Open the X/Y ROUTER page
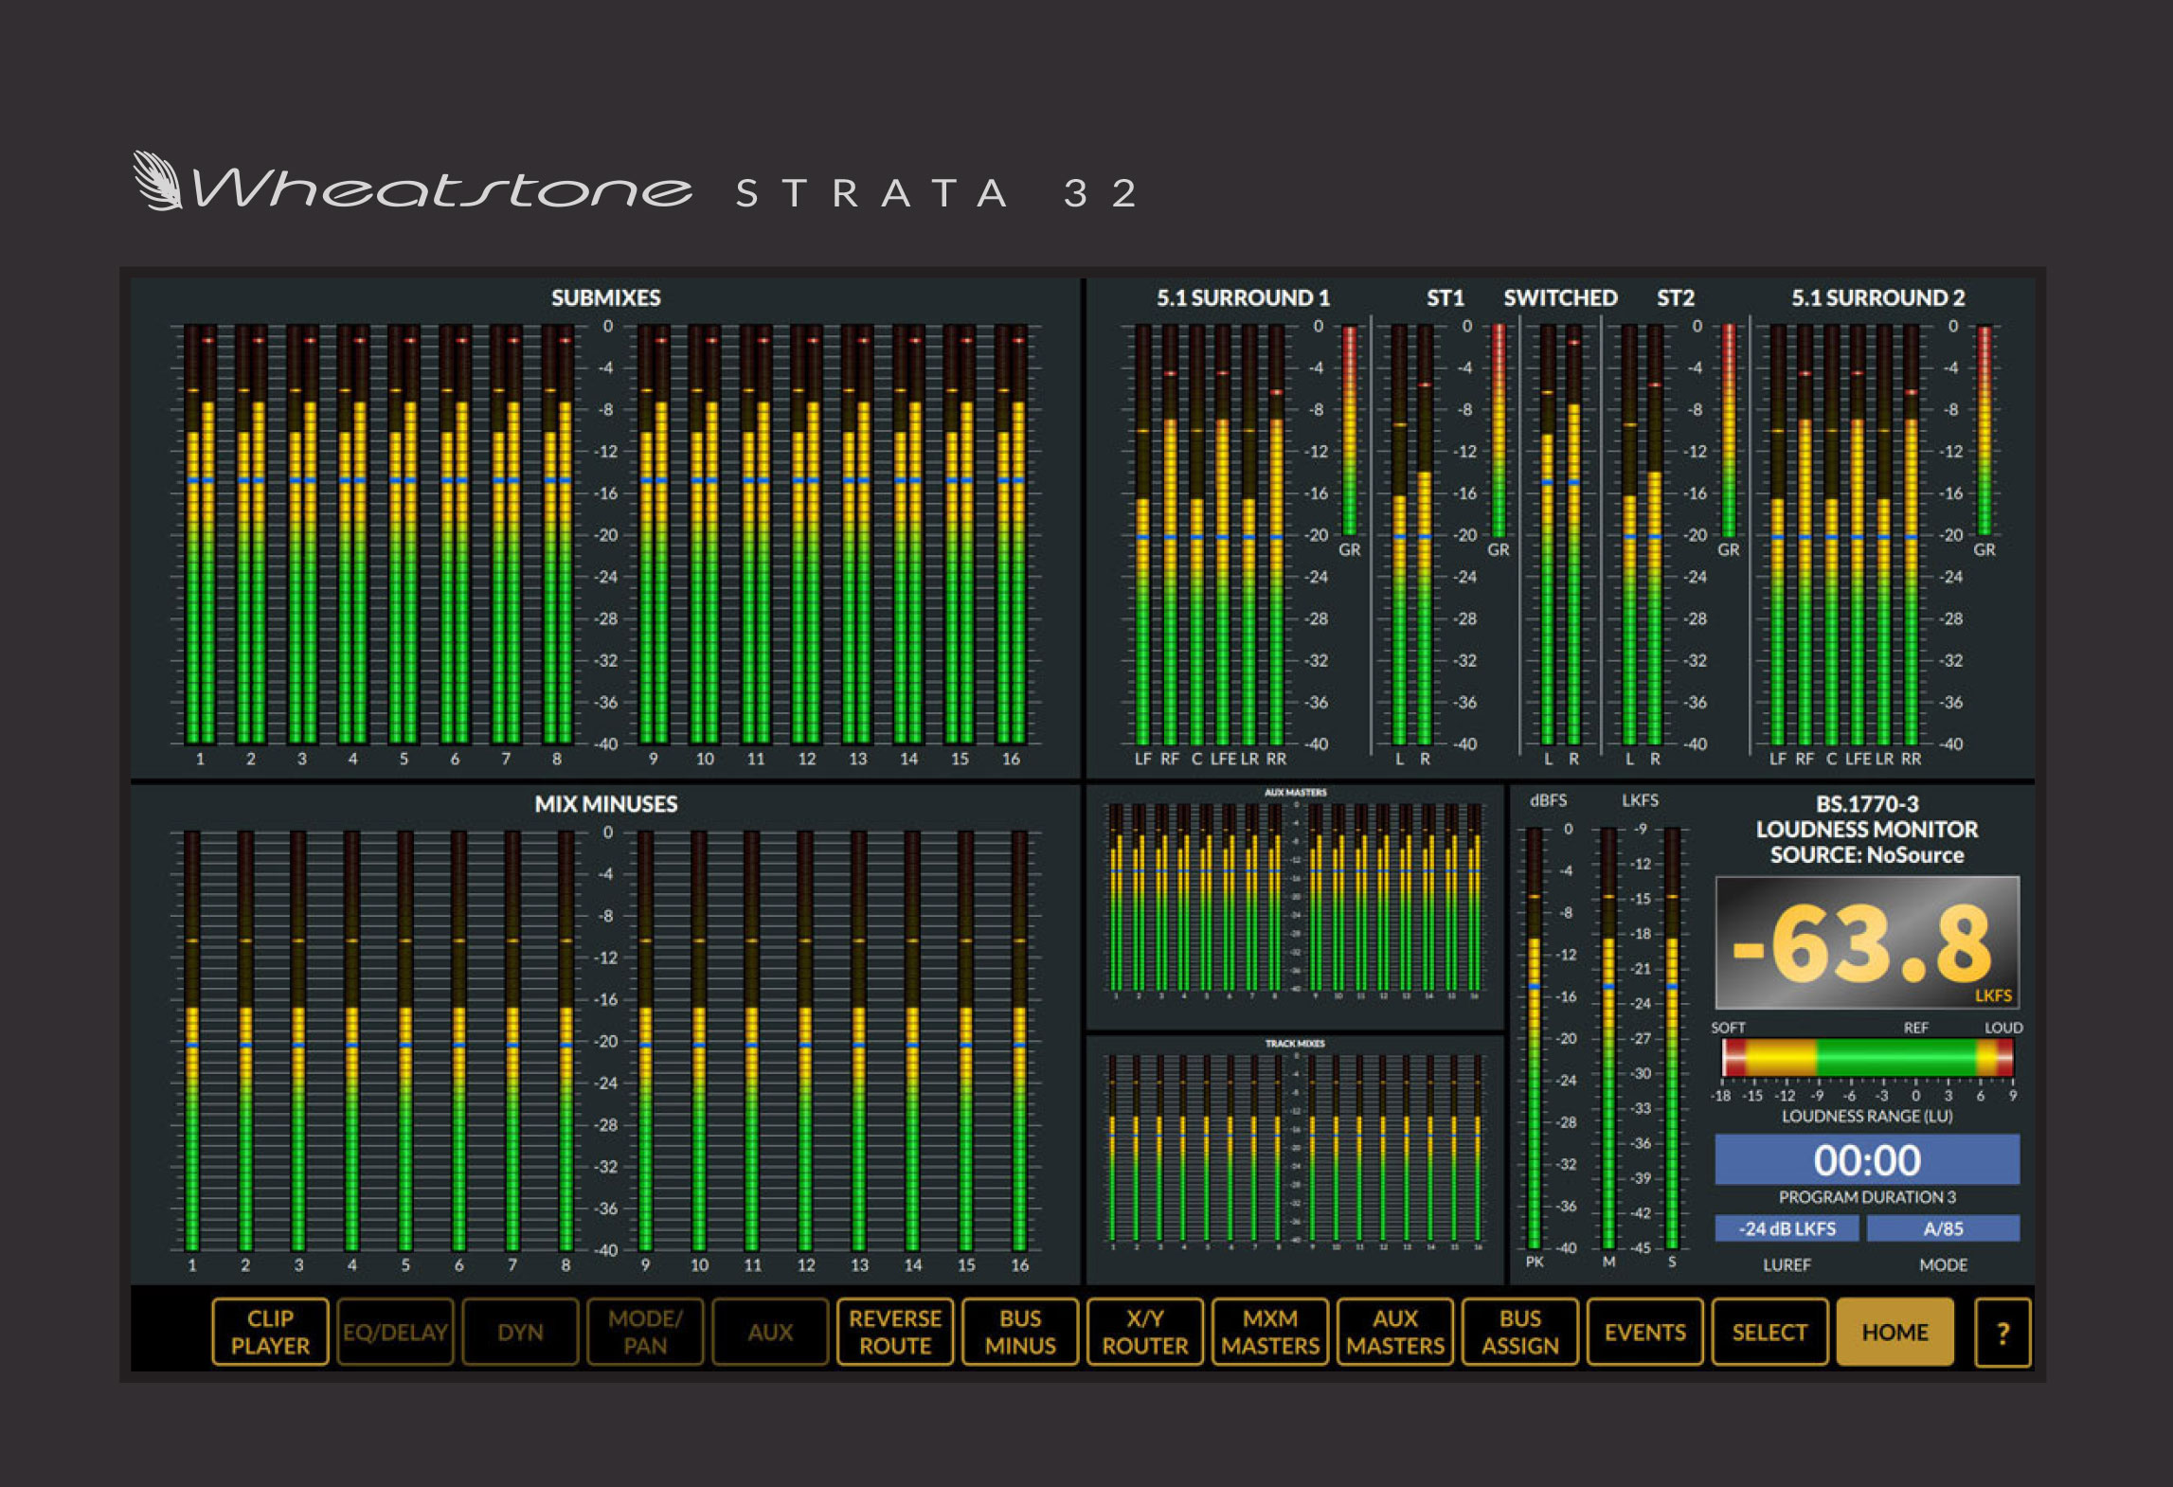The height and width of the screenshot is (1487, 2173). [1145, 1332]
